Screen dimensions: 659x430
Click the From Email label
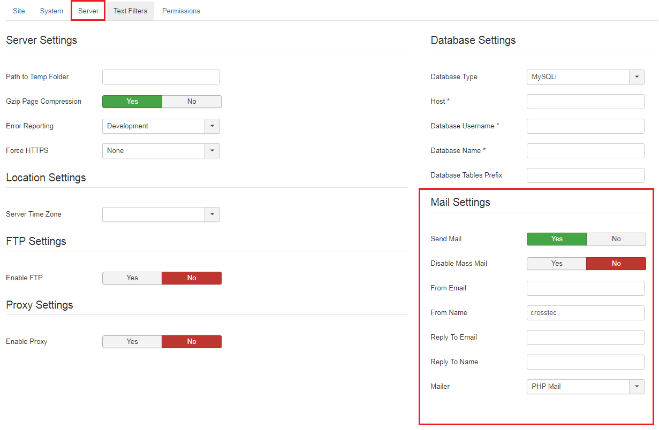pos(449,288)
